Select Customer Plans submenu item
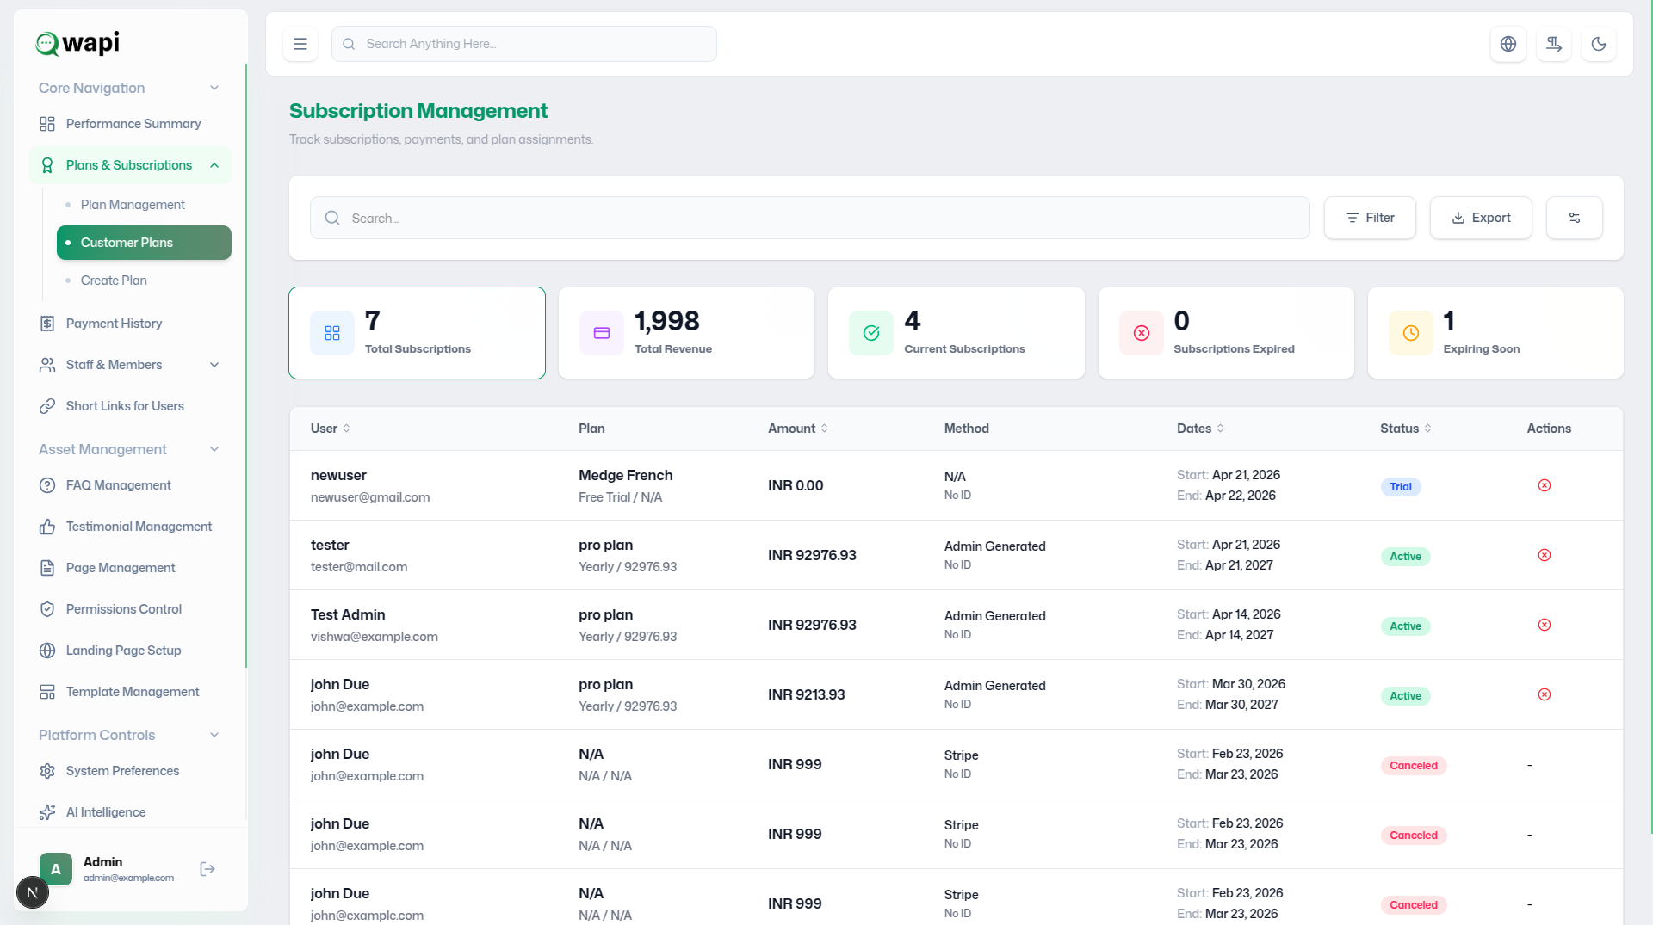Image resolution: width=1653 pixels, height=925 pixels. (144, 243)
